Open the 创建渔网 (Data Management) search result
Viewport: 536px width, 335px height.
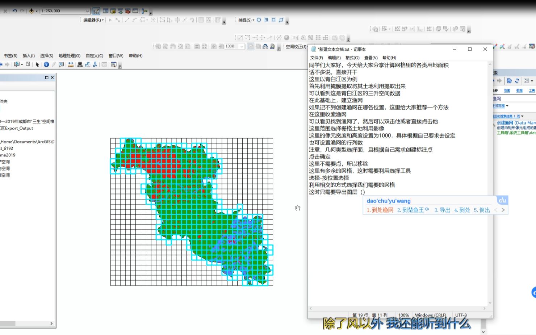tap(516, 123)
